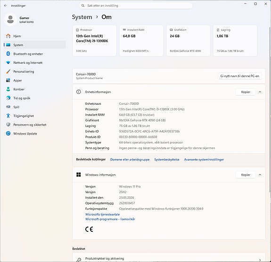The width and height of the screenshot is (271, 262).
Task: Open the Apper icon in sidebar
Action: tap(8, 80)
